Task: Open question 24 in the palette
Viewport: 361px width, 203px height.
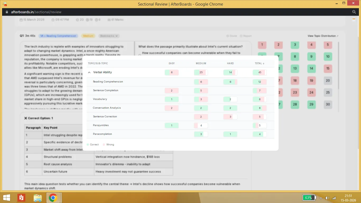Action: [311, 93]
